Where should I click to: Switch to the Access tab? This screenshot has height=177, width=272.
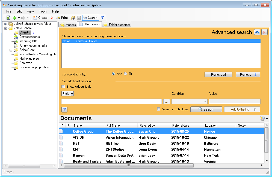coord(68,25)
